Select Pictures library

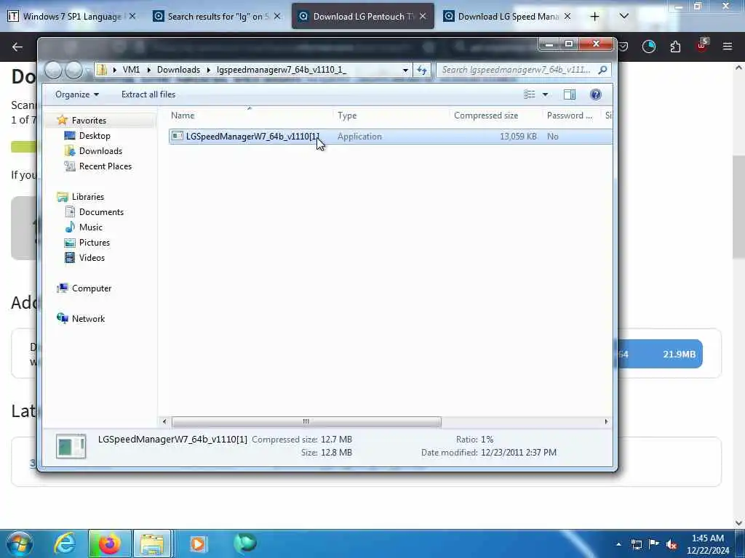coord(94,243)
